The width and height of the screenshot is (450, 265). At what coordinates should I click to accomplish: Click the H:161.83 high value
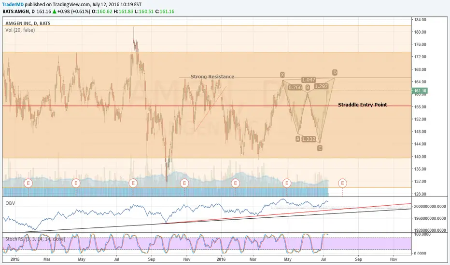click(x=124, y=12)
